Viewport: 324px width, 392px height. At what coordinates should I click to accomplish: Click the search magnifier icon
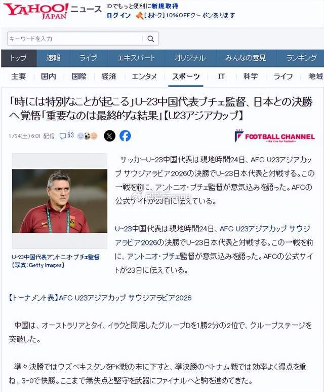(150, 39)
